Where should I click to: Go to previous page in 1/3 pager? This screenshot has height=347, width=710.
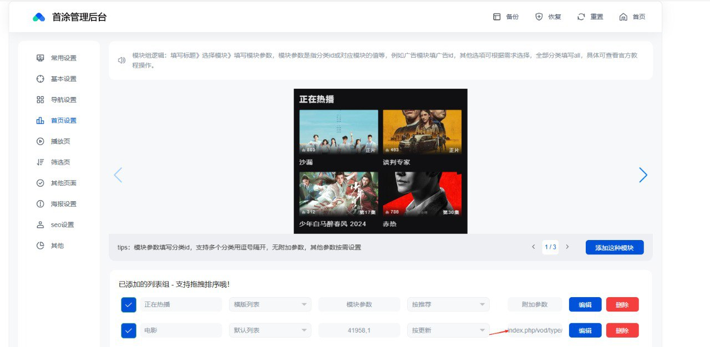point(534,247)
